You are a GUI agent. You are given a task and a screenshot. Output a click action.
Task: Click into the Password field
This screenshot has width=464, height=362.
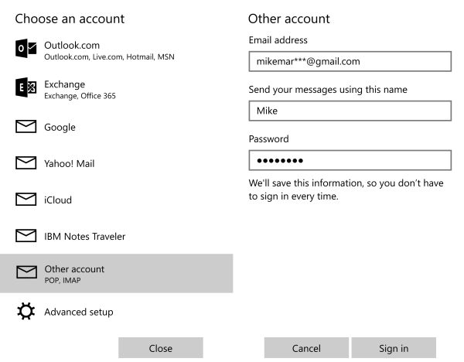coord(350,160)
